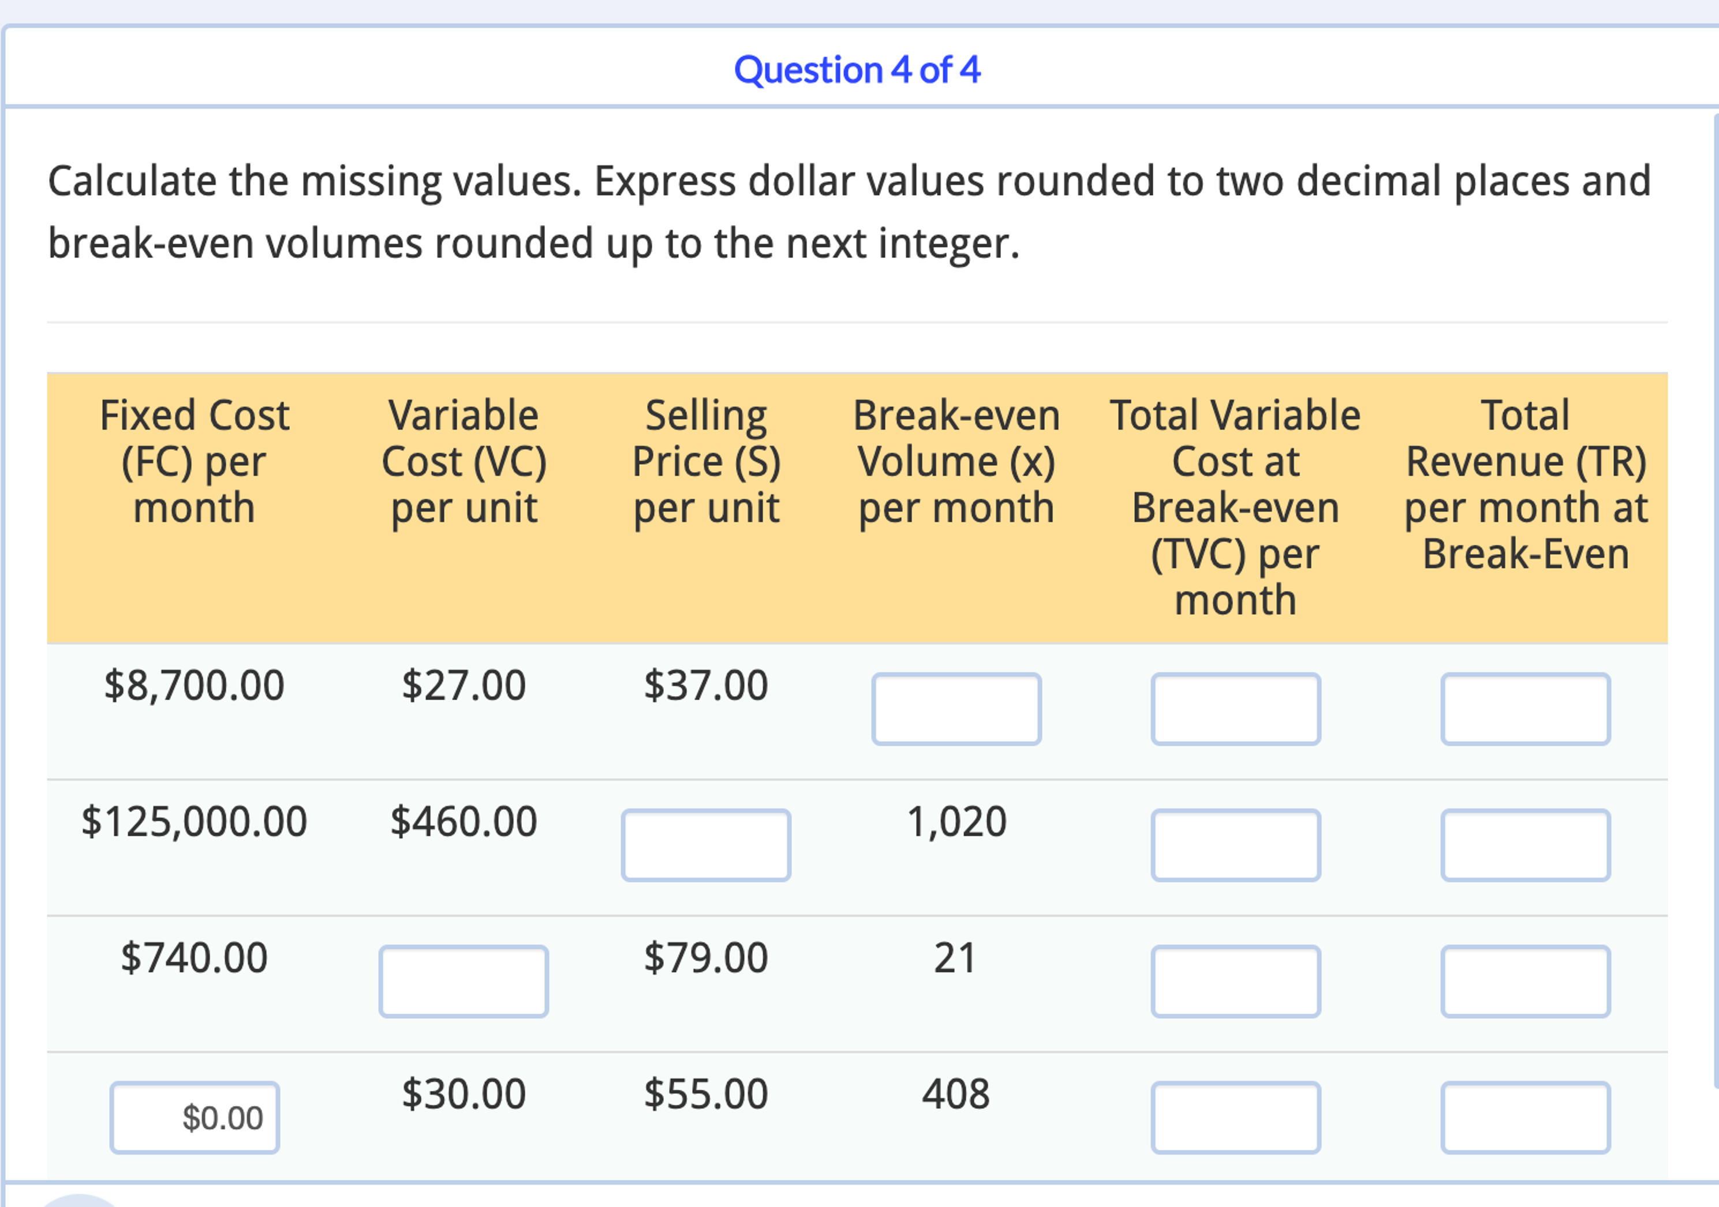Click the Break-even Volume input for the $8,700.00 row
Viewport: 1719px width, 1207px height.
957,708
